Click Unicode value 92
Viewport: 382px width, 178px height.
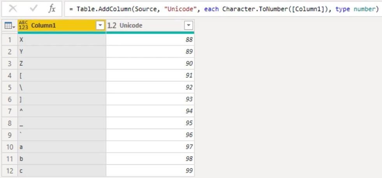tap(150, 87)
